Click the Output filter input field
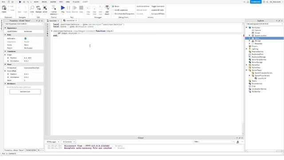Screen dimensions: 284x160 pos(214,142)
